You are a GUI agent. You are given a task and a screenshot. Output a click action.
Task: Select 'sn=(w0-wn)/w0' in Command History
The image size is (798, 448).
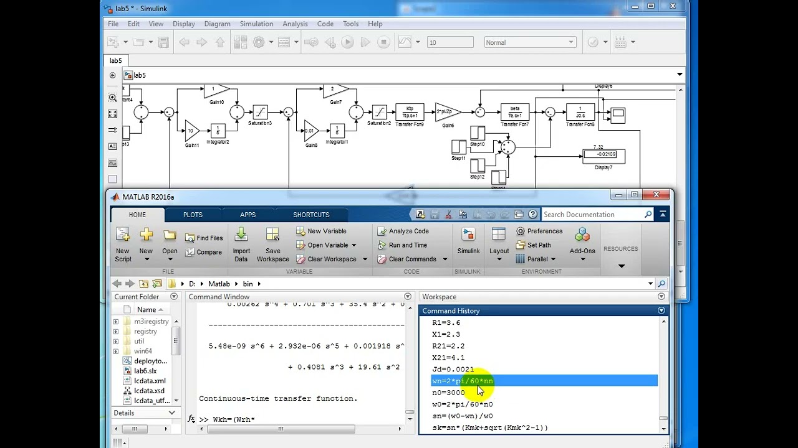462,416
